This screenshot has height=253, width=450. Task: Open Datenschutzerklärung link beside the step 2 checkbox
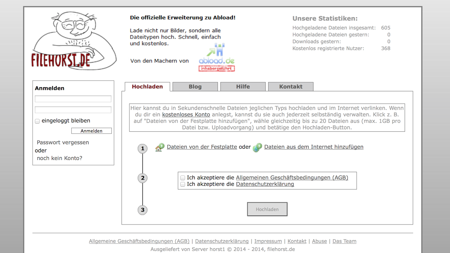pos(265,184)
